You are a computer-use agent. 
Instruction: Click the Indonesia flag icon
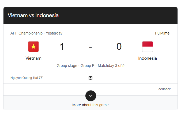(148, 47)
